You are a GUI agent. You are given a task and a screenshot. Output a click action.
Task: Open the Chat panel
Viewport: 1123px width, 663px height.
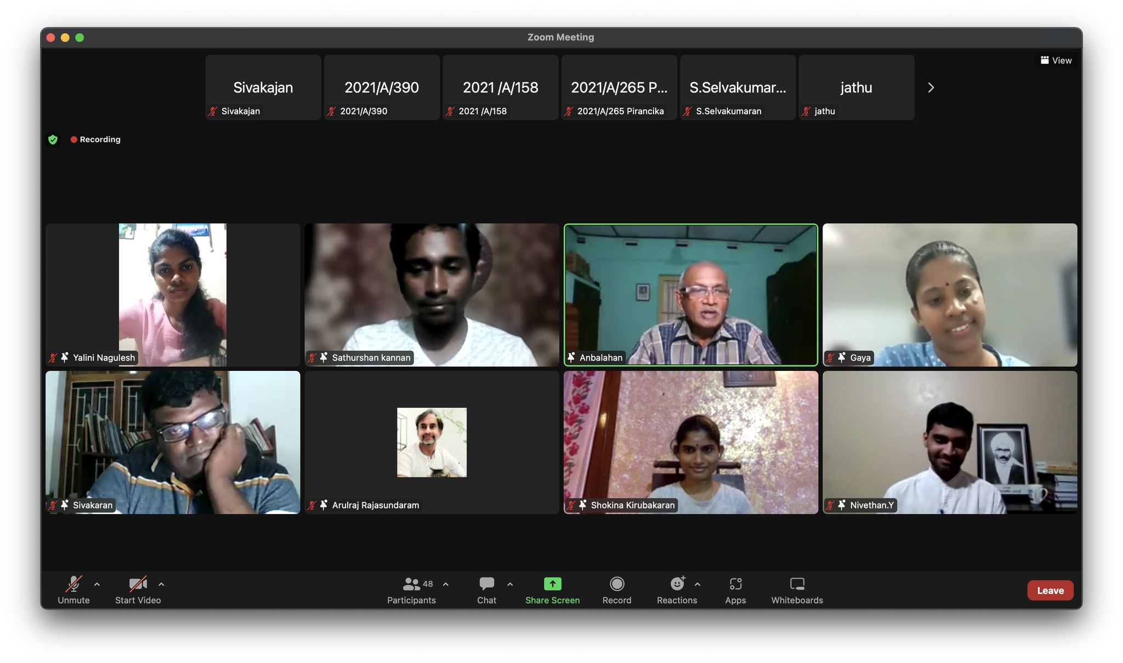(x=486, y=591)
